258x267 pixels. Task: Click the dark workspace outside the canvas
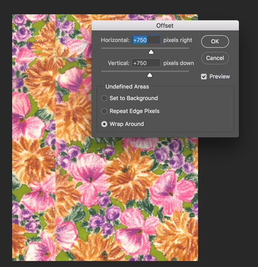(x=228, y=201)
